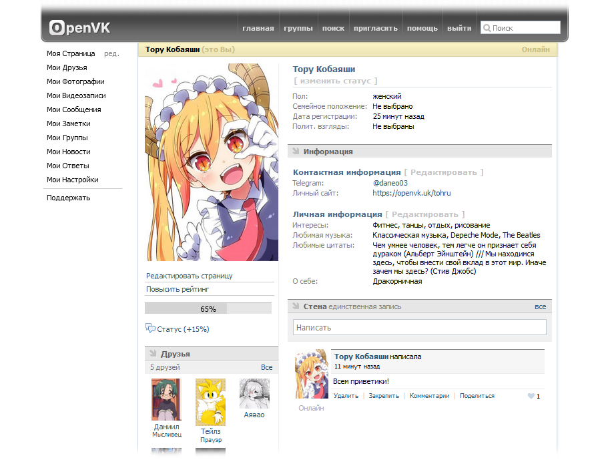Open группы in top navigation
The height and width of the screenshot is (470, 612).
(x=298, y=28)
